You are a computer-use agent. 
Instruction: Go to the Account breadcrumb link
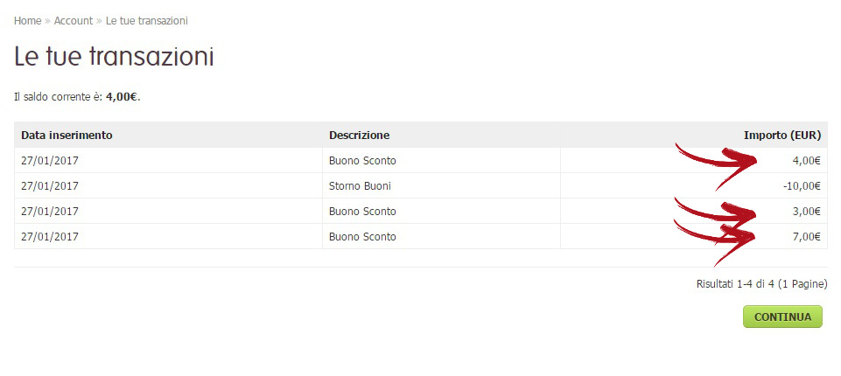click(74, 21)
